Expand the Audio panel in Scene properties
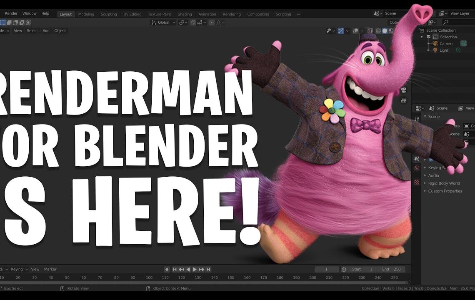Screen dimensions: 475x300 click(x=433, y=175)
